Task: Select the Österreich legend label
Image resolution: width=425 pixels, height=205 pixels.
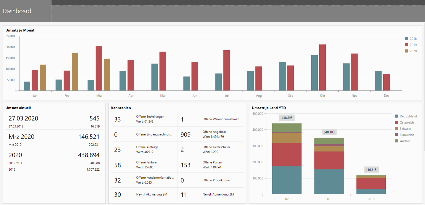Action: [x=407, y=122]
